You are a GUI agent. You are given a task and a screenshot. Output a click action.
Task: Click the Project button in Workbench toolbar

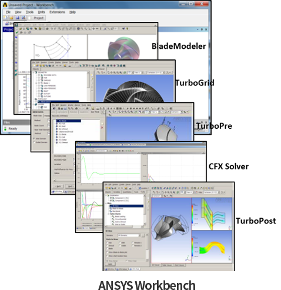36,18
